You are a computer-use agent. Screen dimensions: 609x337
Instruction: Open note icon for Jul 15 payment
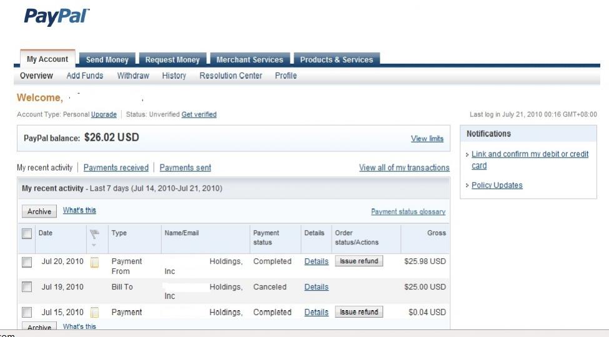tap(95, 312)
